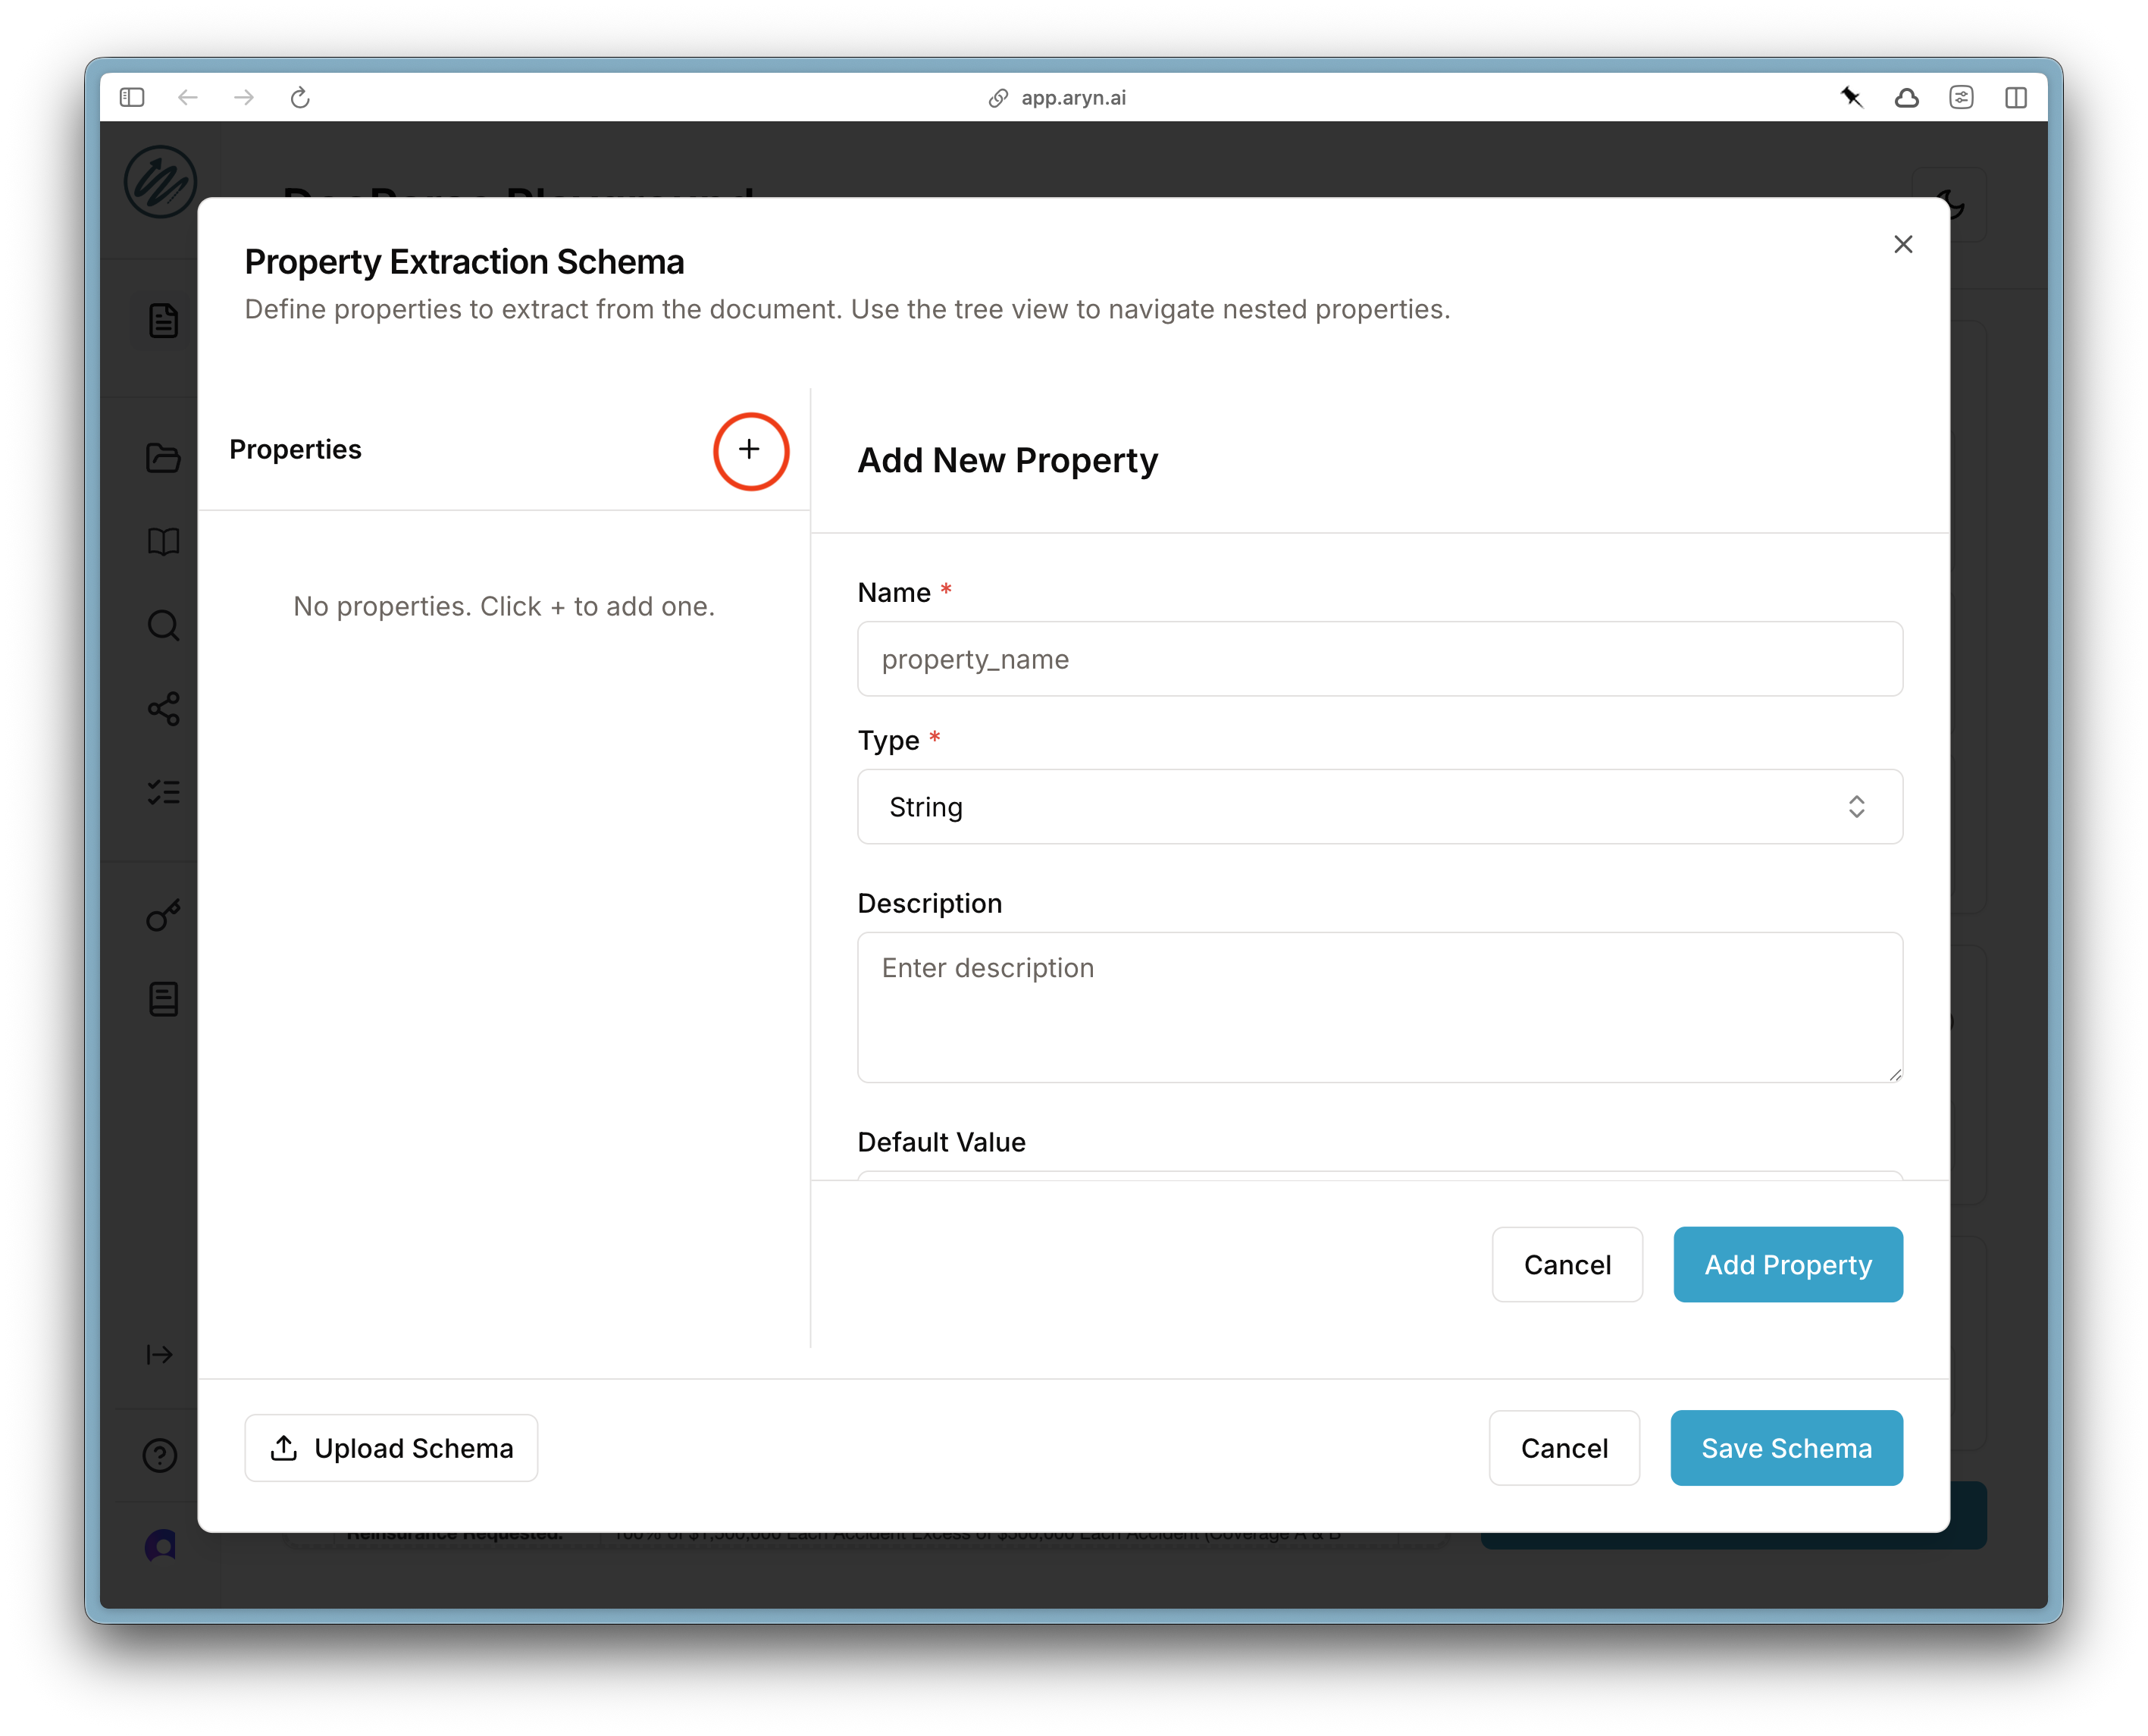Viewport: 2148px width, 1736px height.
Task: Click the Add Property button
Action: 1787,1264
